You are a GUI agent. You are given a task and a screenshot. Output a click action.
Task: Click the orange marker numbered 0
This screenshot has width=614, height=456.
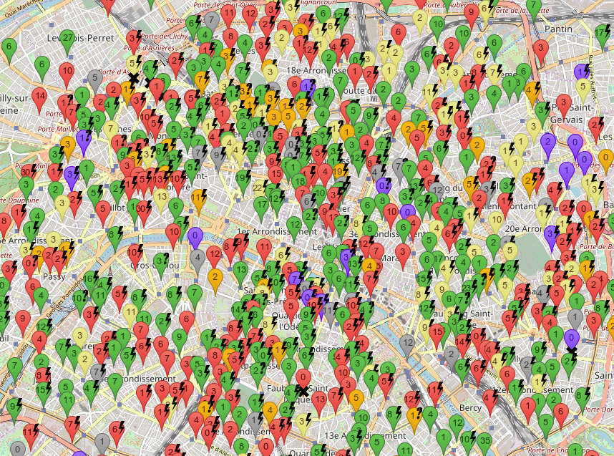tap(605, 161)
